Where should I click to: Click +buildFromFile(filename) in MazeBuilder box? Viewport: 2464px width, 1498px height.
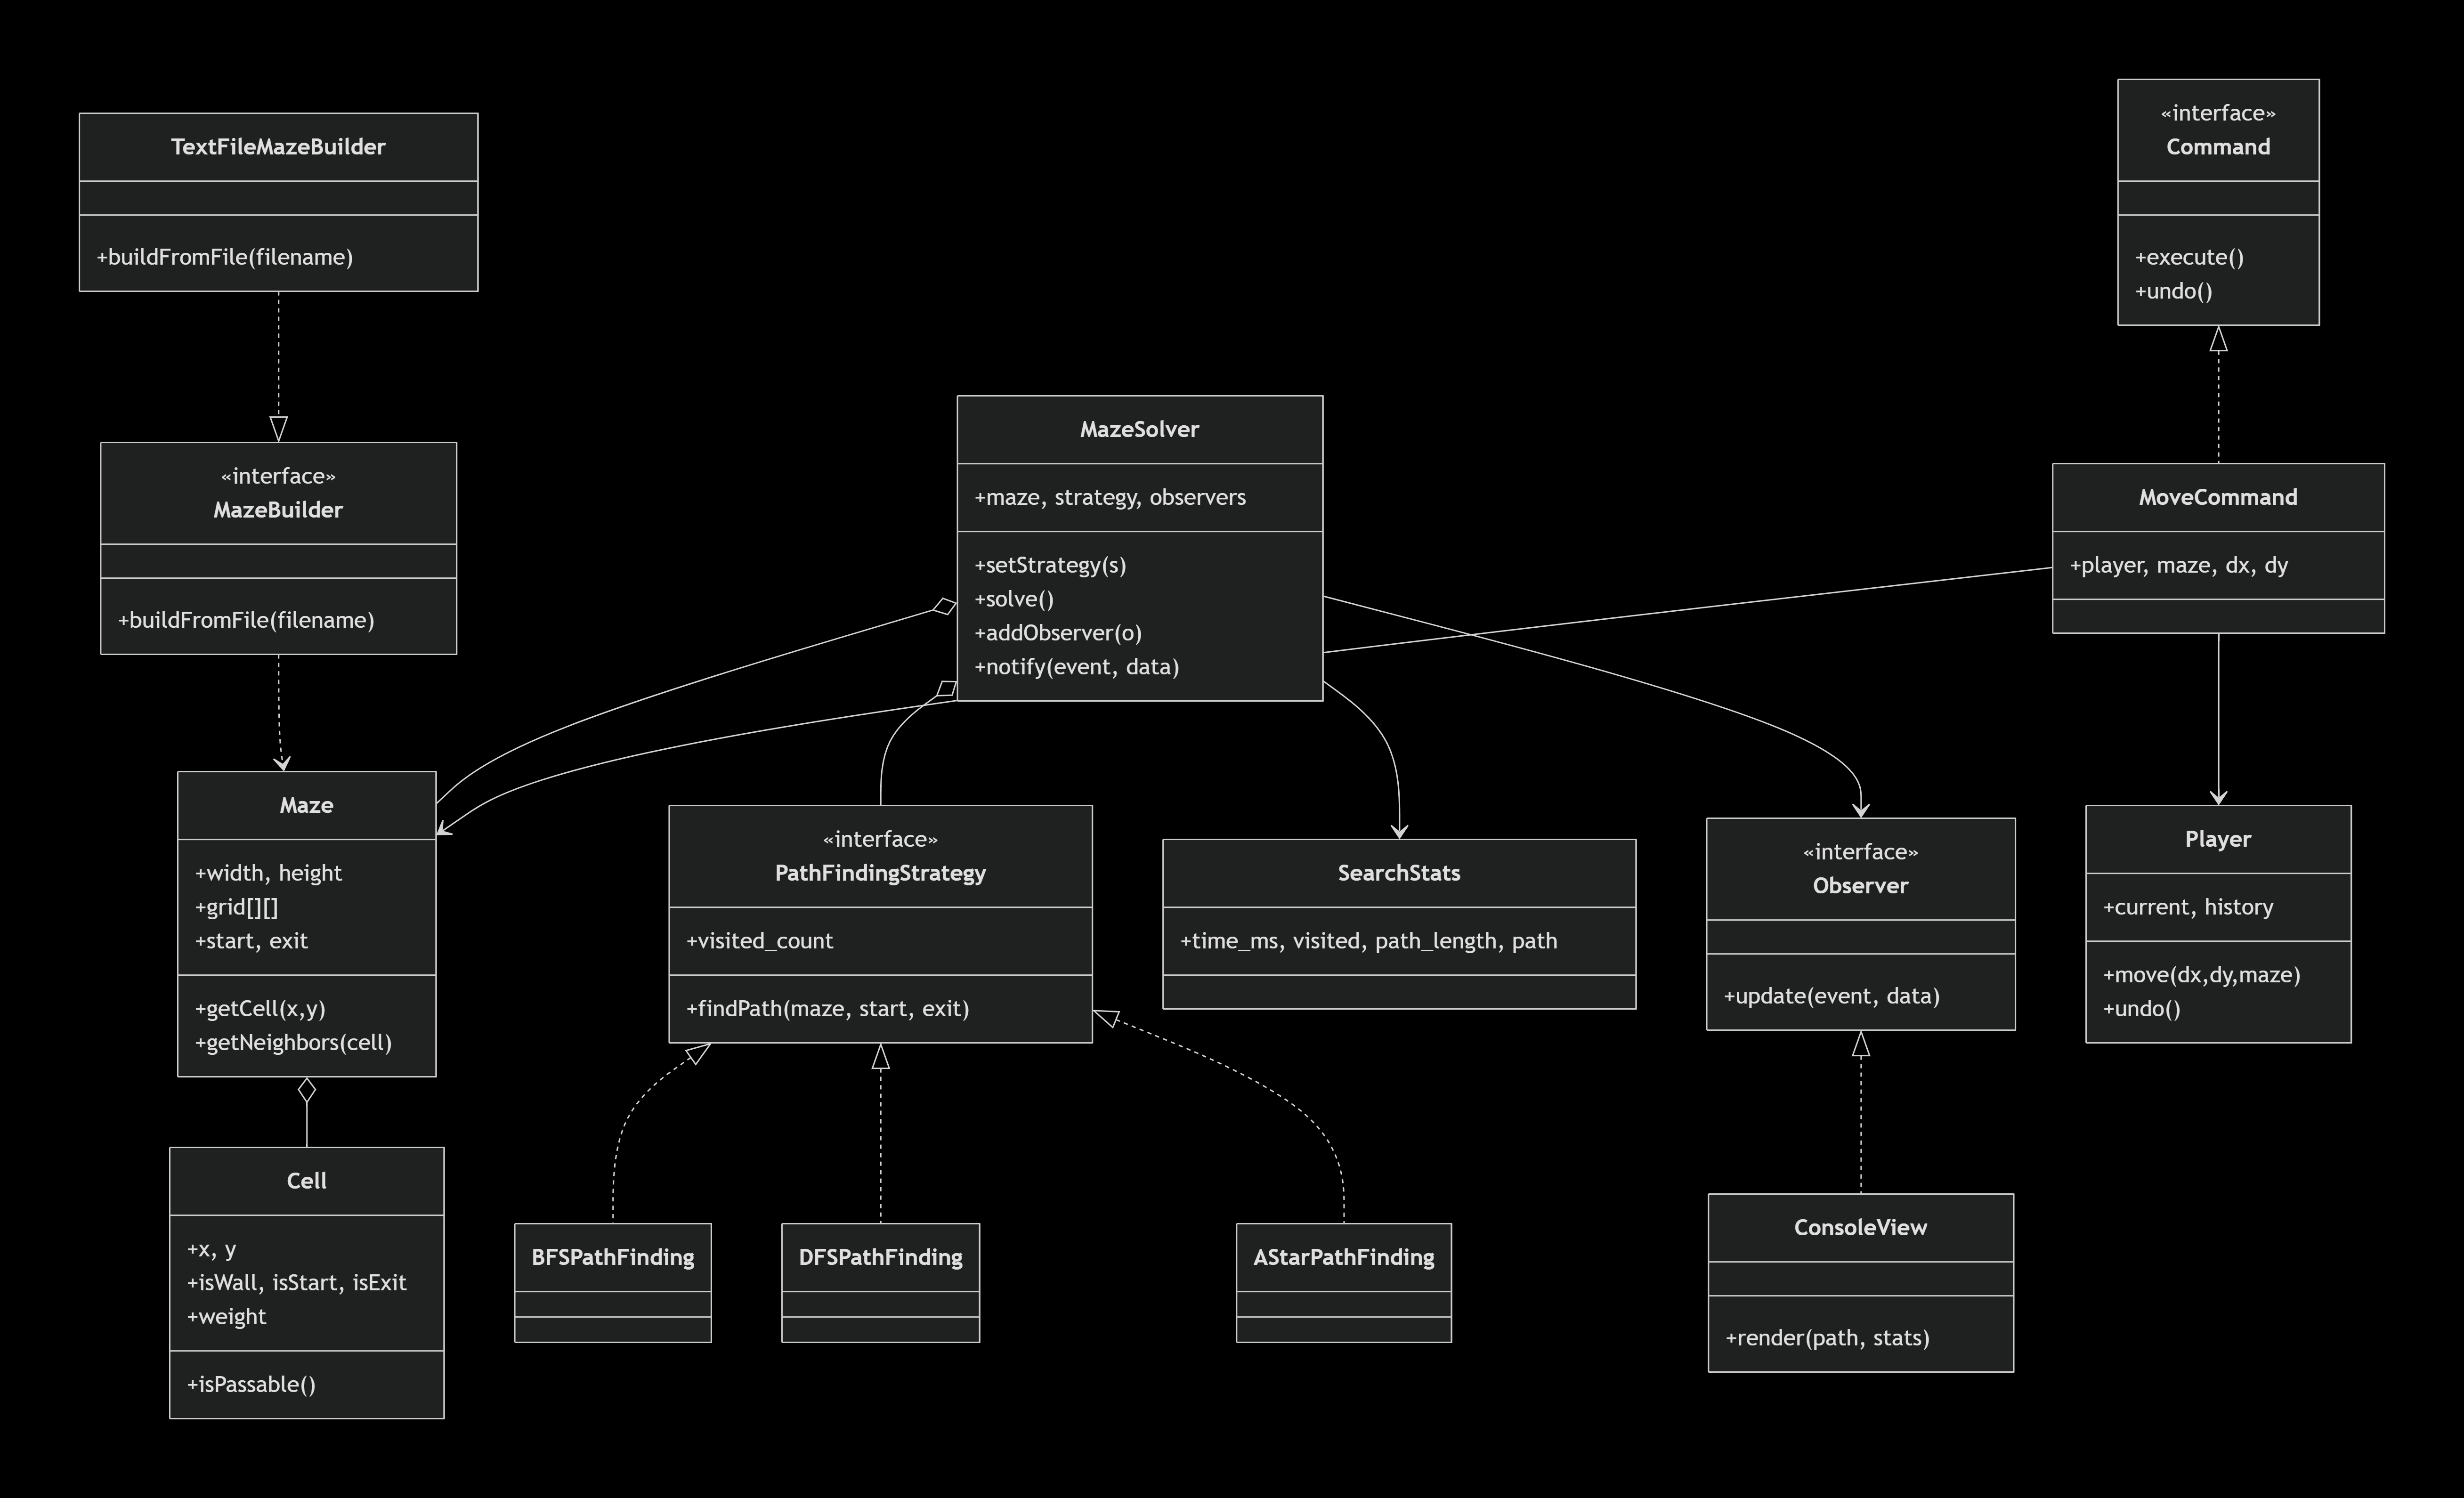246,620
